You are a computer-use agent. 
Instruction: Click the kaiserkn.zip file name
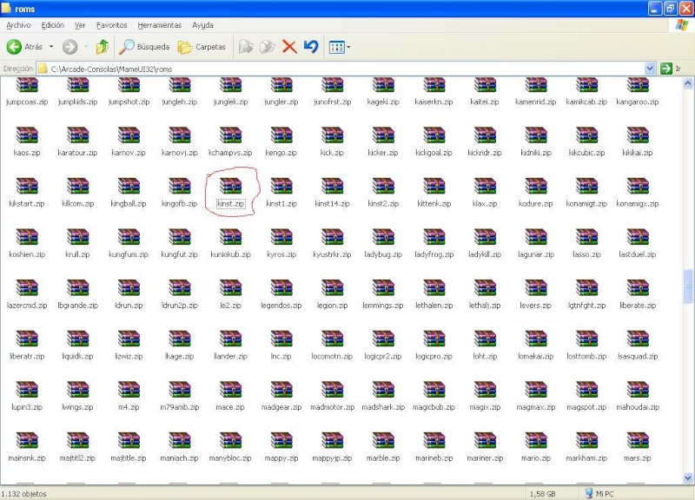coord(434,102)
